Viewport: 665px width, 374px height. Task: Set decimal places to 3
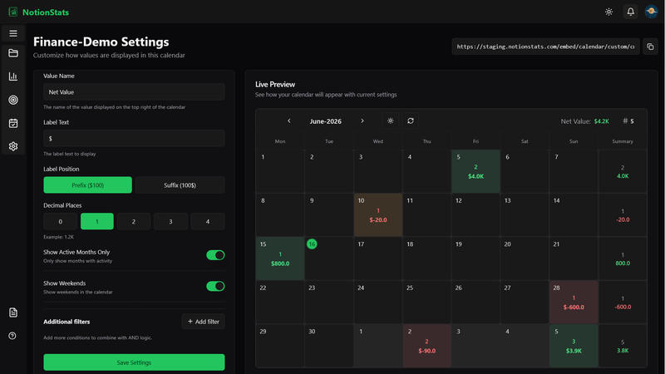click(170, 221)
